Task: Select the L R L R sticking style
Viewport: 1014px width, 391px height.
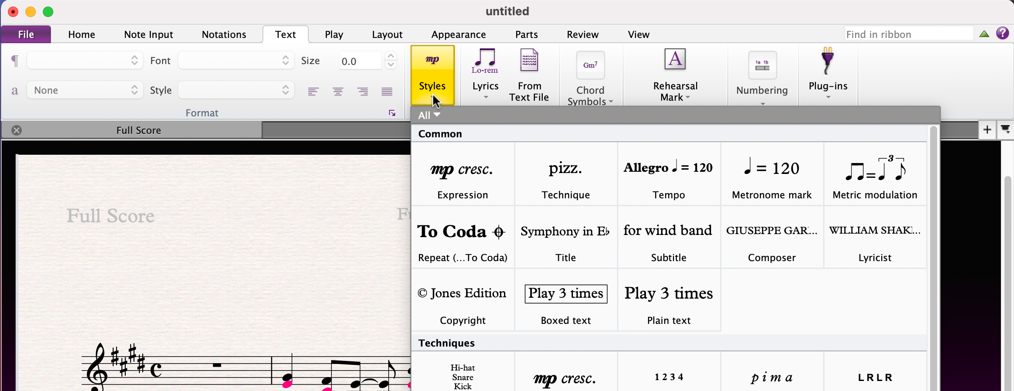Action: [x=875, y=371]
